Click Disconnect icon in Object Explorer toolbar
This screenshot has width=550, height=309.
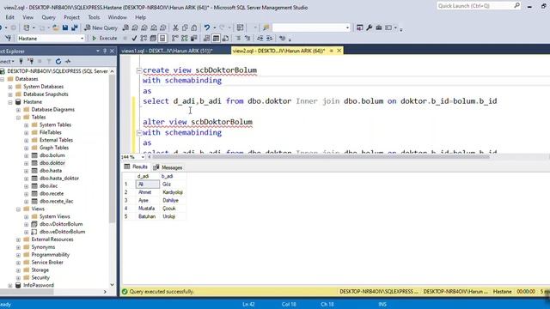click(x=31, y=61)
